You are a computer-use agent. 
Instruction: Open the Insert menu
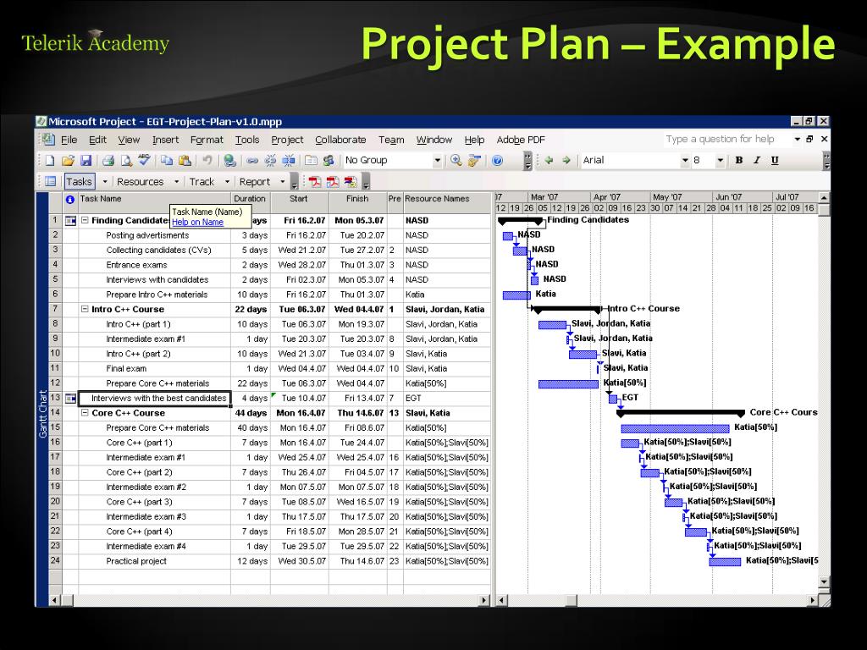pyautogui.click(x=165, y=140)
